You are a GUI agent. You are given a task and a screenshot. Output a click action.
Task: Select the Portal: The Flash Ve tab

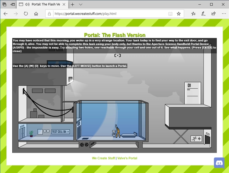42,4
